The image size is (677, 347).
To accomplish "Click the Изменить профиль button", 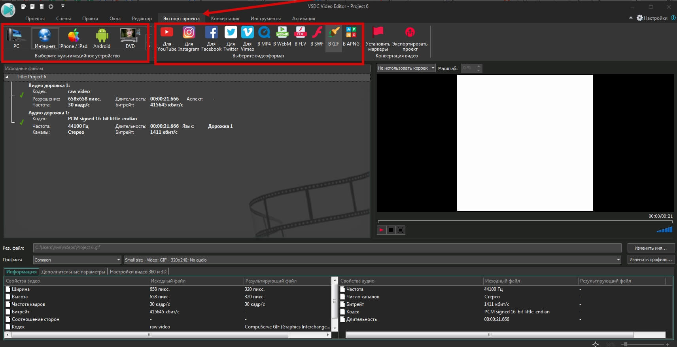I will click(651, 260).
